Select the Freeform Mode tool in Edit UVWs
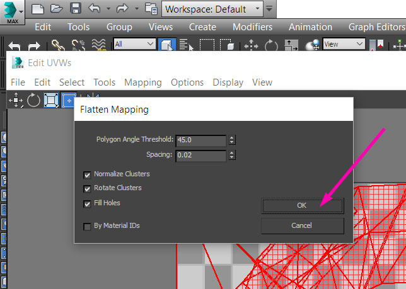406x289 pixels. pyautogui.click(x=69, y=100)
